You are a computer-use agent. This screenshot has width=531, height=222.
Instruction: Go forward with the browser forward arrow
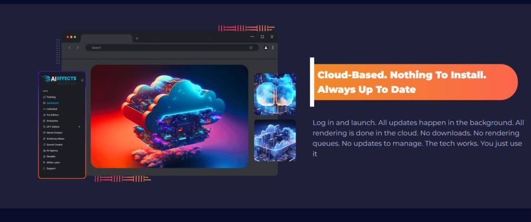pyautogui.click(x=78, y=48)
